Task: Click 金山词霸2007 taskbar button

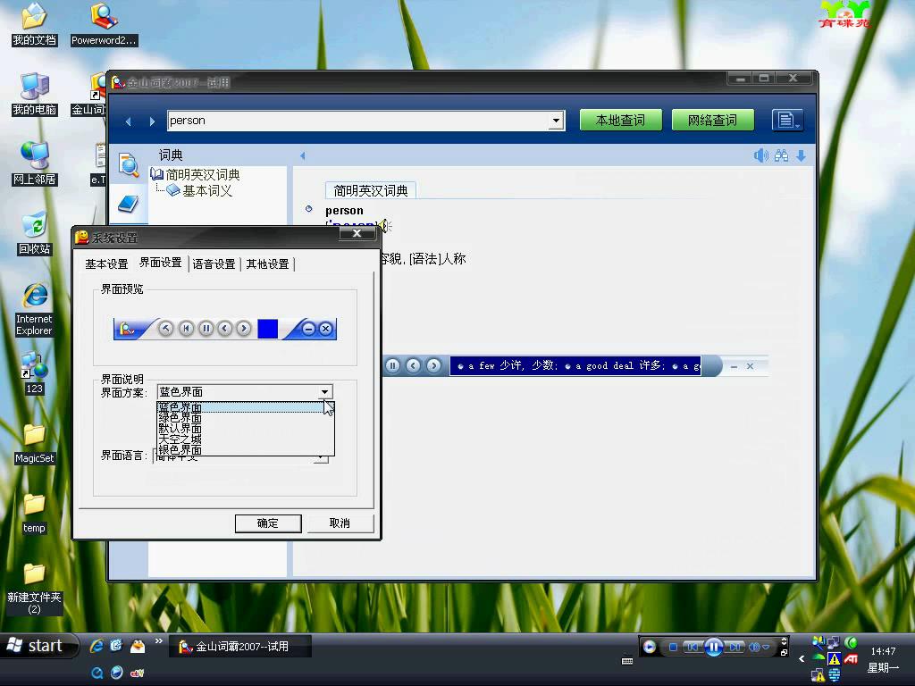Action: [240, 647]
